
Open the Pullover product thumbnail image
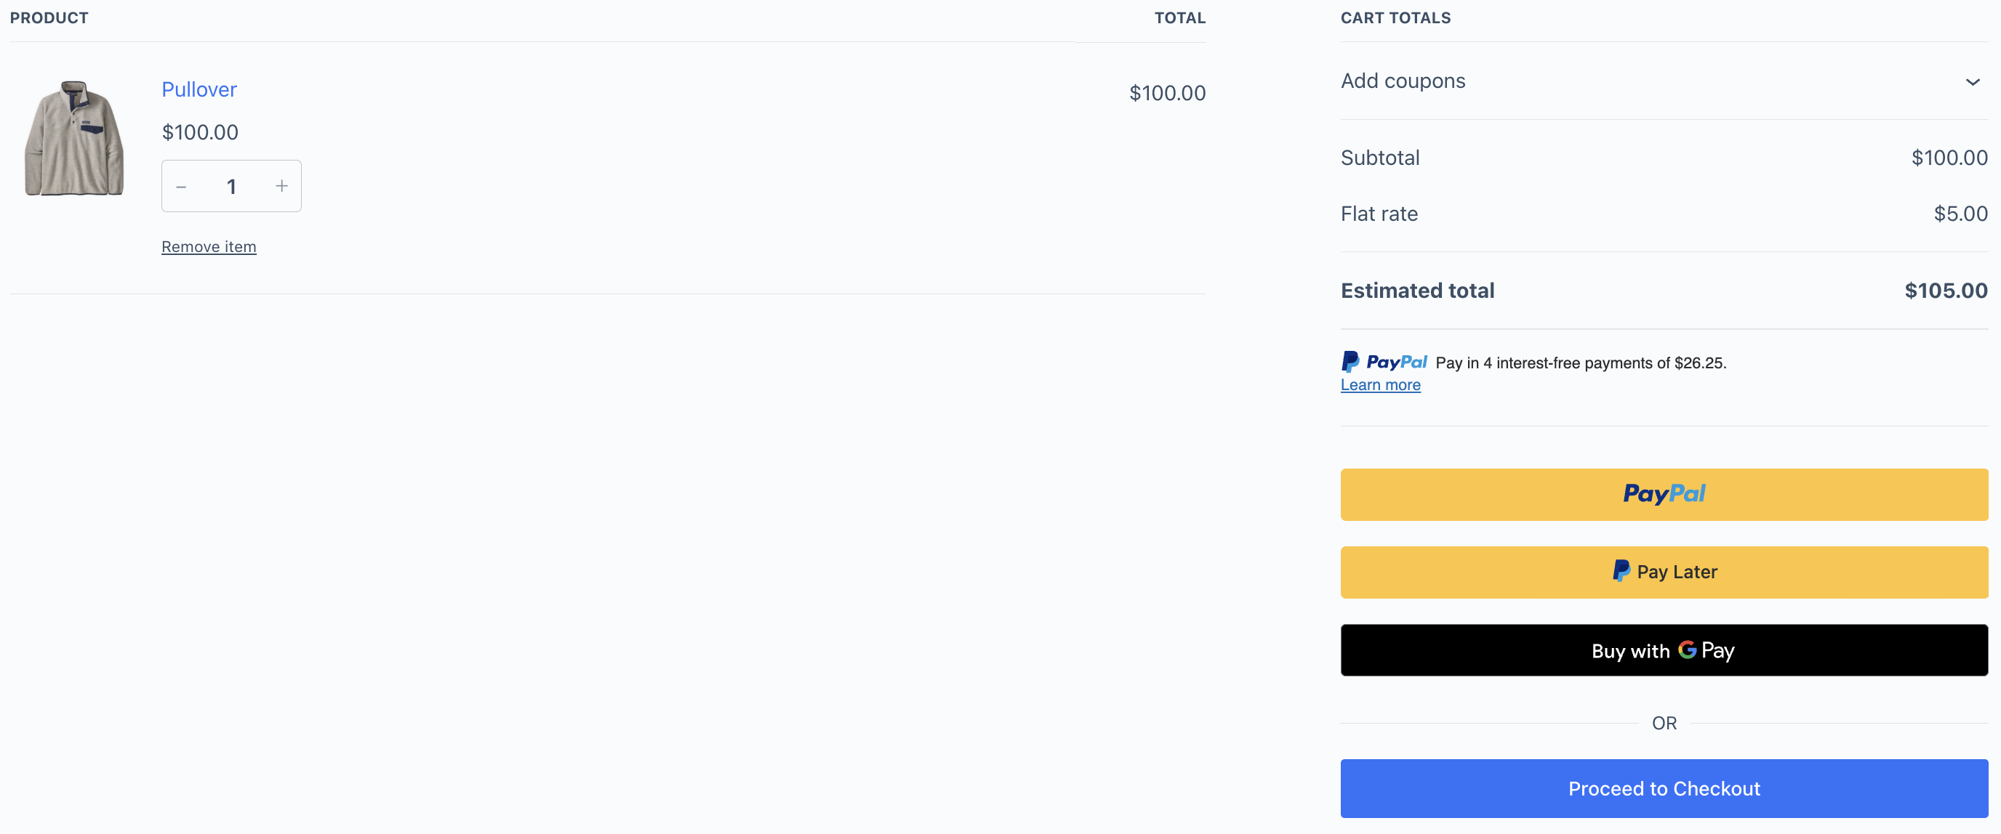(x=75, y=139)
